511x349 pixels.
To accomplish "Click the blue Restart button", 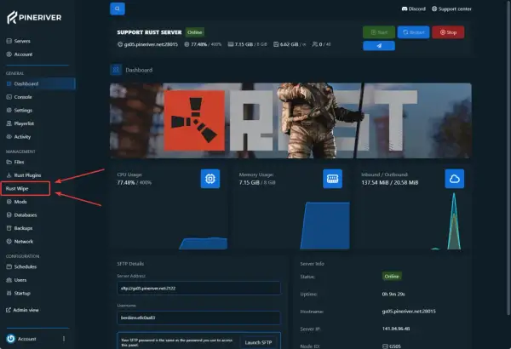I will (413, 32).
